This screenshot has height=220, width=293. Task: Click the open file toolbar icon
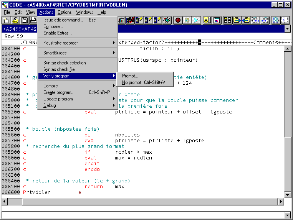(x=15, y=20)
